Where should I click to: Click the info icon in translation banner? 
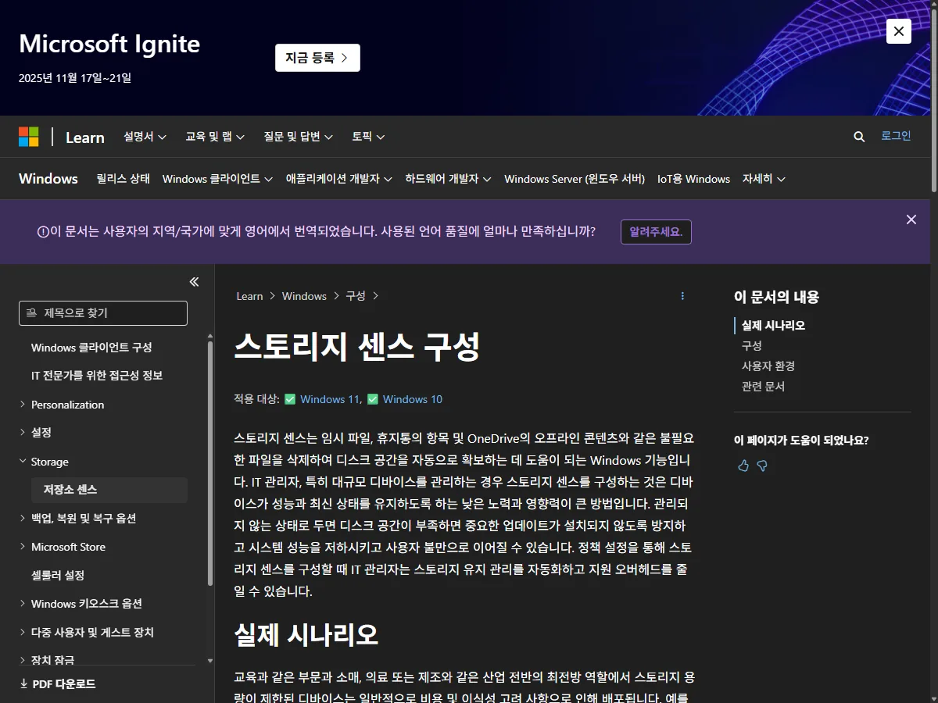click(x=43, y=232)
